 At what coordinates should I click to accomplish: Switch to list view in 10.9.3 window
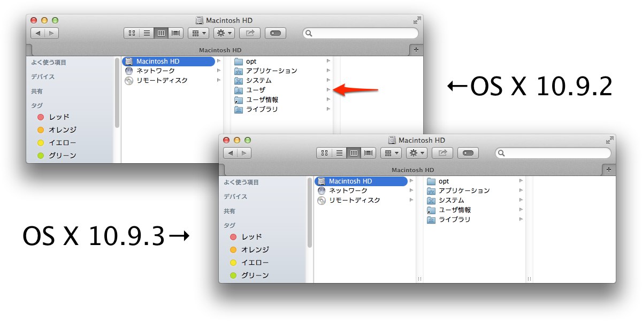pyautogui.click(x=339, y=153)
